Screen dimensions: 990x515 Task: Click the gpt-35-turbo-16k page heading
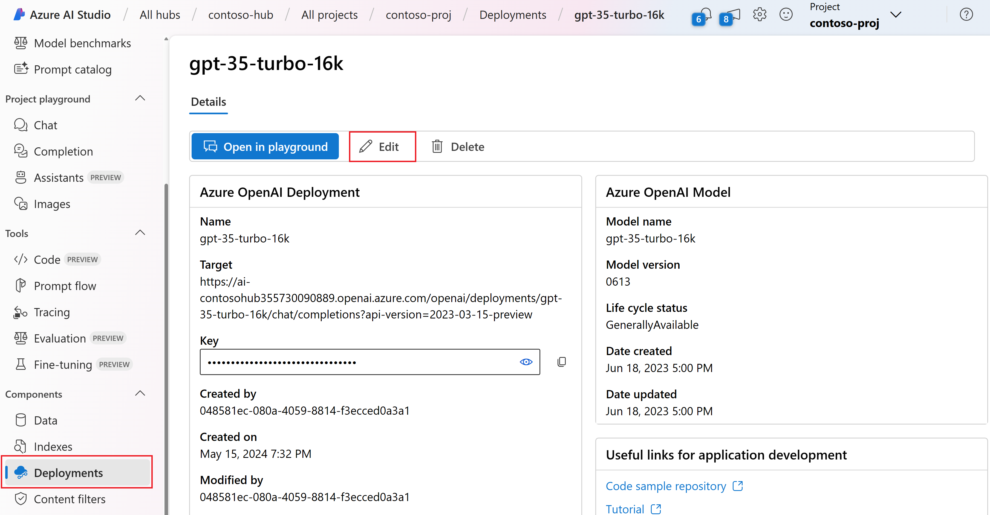(x=266, y=63)
